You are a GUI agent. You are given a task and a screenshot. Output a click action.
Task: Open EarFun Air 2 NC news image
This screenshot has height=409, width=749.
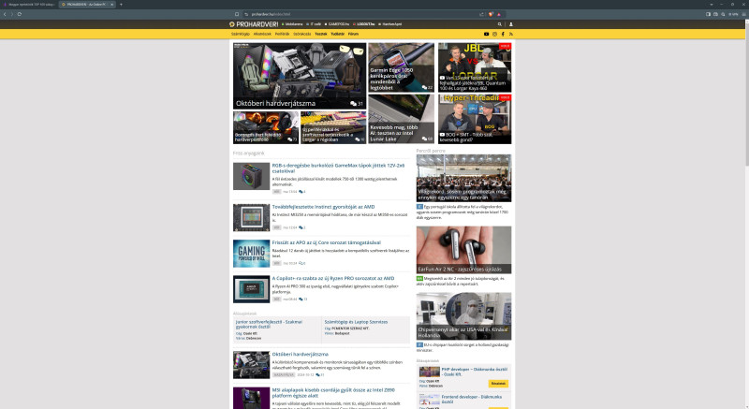point(463,250)
